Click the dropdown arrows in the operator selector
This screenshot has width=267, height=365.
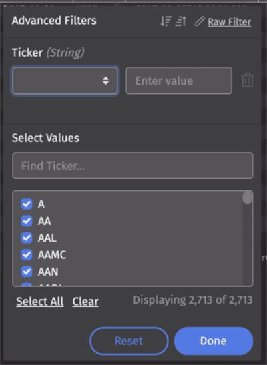coord(105,81)
